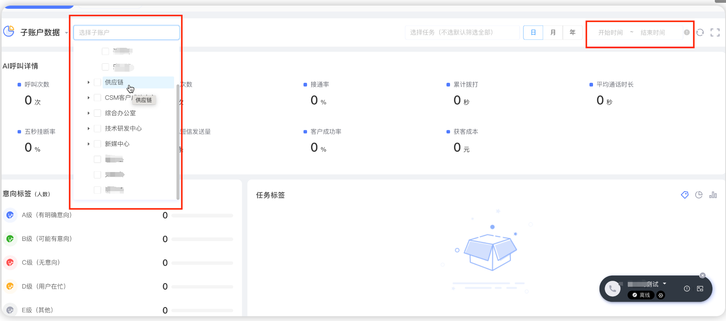Click the shrink window icon in call widget
Screen dimensions: 726x321
[x=700, y=289]
